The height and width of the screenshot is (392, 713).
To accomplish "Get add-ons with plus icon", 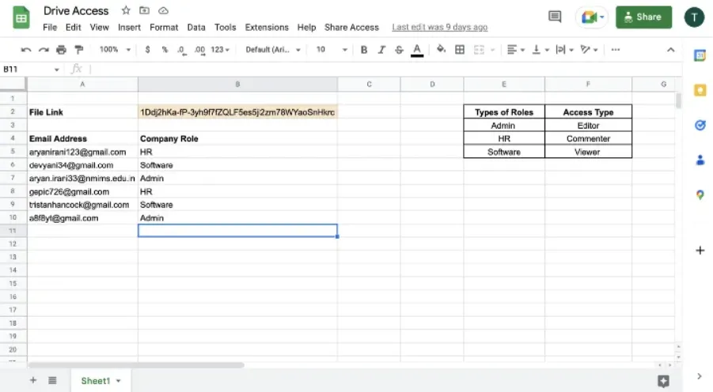I will coord(700,251).
